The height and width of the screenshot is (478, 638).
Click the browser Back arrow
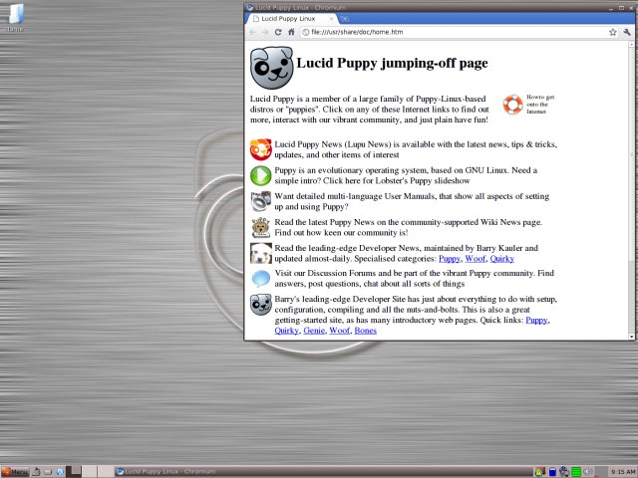point(252,32)
